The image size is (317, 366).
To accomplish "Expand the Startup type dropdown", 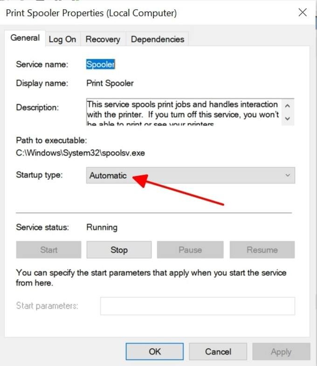I will tap(190, 175).
